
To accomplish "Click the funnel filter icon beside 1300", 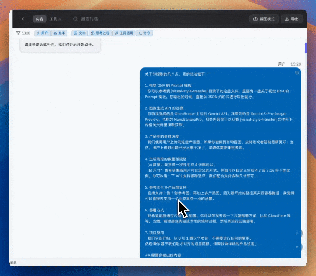I will click(18, 33).
